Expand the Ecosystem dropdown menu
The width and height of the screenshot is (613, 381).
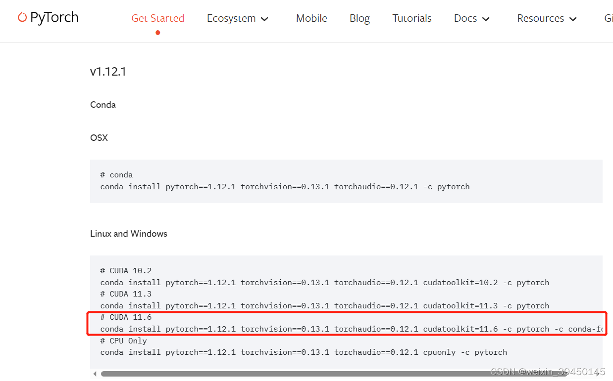tap(238, 18)
